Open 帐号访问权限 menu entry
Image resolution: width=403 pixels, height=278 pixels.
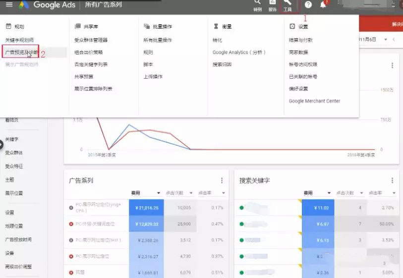[303, 64]
